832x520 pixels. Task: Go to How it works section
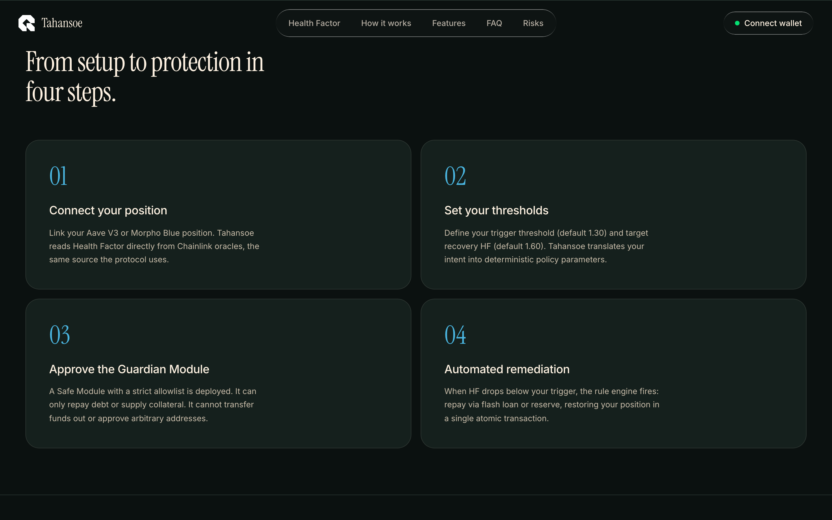pyautogui.click(x=386, y=23)
